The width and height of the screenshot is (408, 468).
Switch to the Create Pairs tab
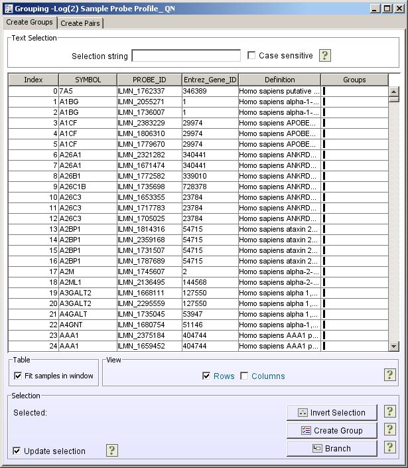click(80, 23)
